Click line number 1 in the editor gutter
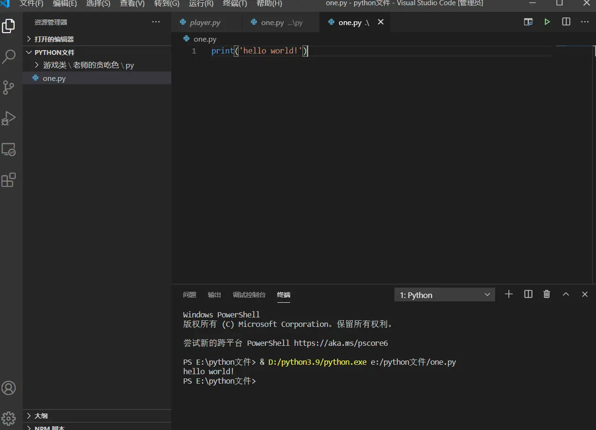This screenshot has height=430, width=596. (194, 51)
